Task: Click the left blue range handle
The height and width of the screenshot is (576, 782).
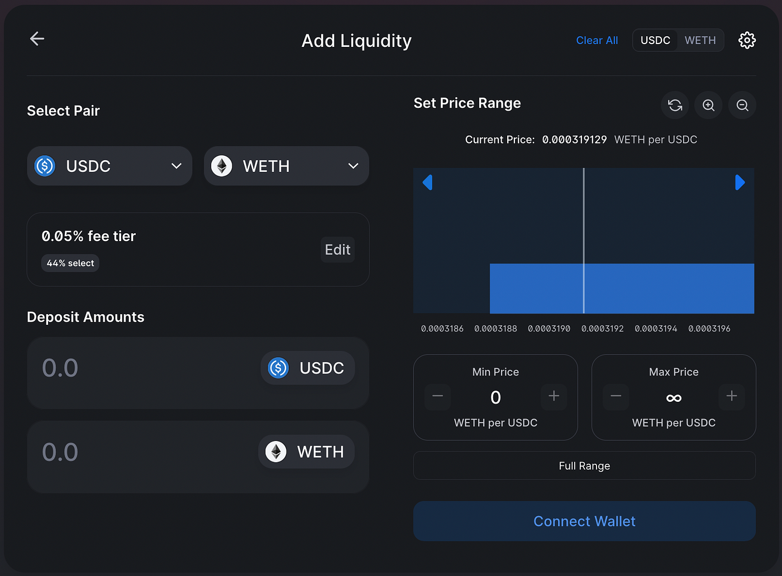Action: [427, 183]
